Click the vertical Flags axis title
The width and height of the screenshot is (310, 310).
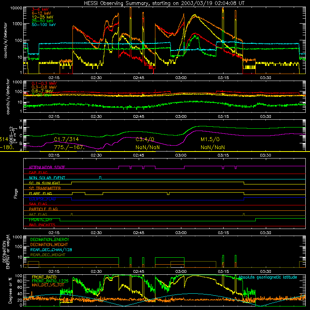point(16,193)
